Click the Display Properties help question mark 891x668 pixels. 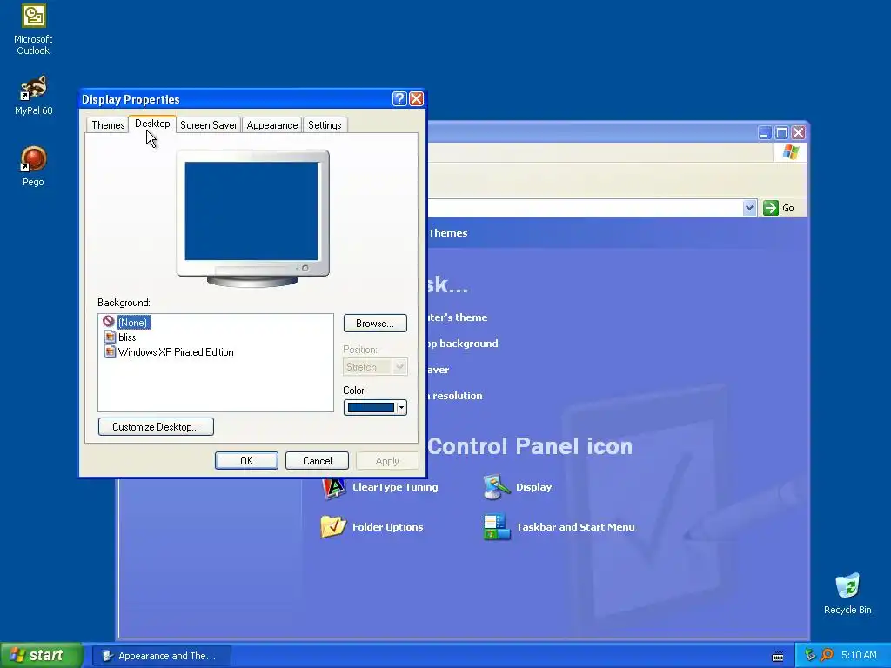pos(399,99)
